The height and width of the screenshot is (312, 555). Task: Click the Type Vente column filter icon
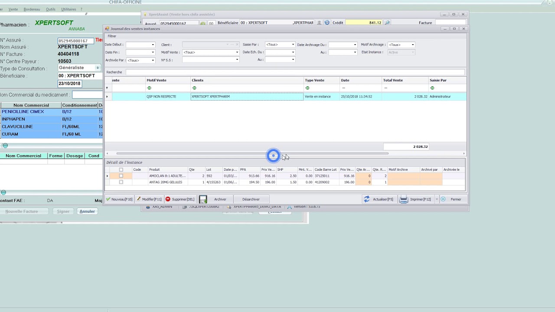[x=307, y=88]
